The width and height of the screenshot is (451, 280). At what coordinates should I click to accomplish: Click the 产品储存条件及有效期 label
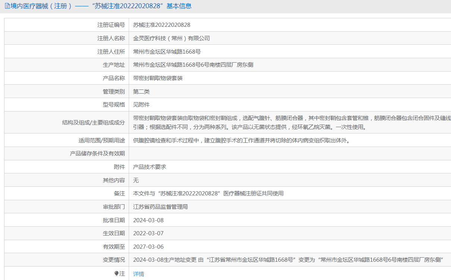(x=97, y=154)
